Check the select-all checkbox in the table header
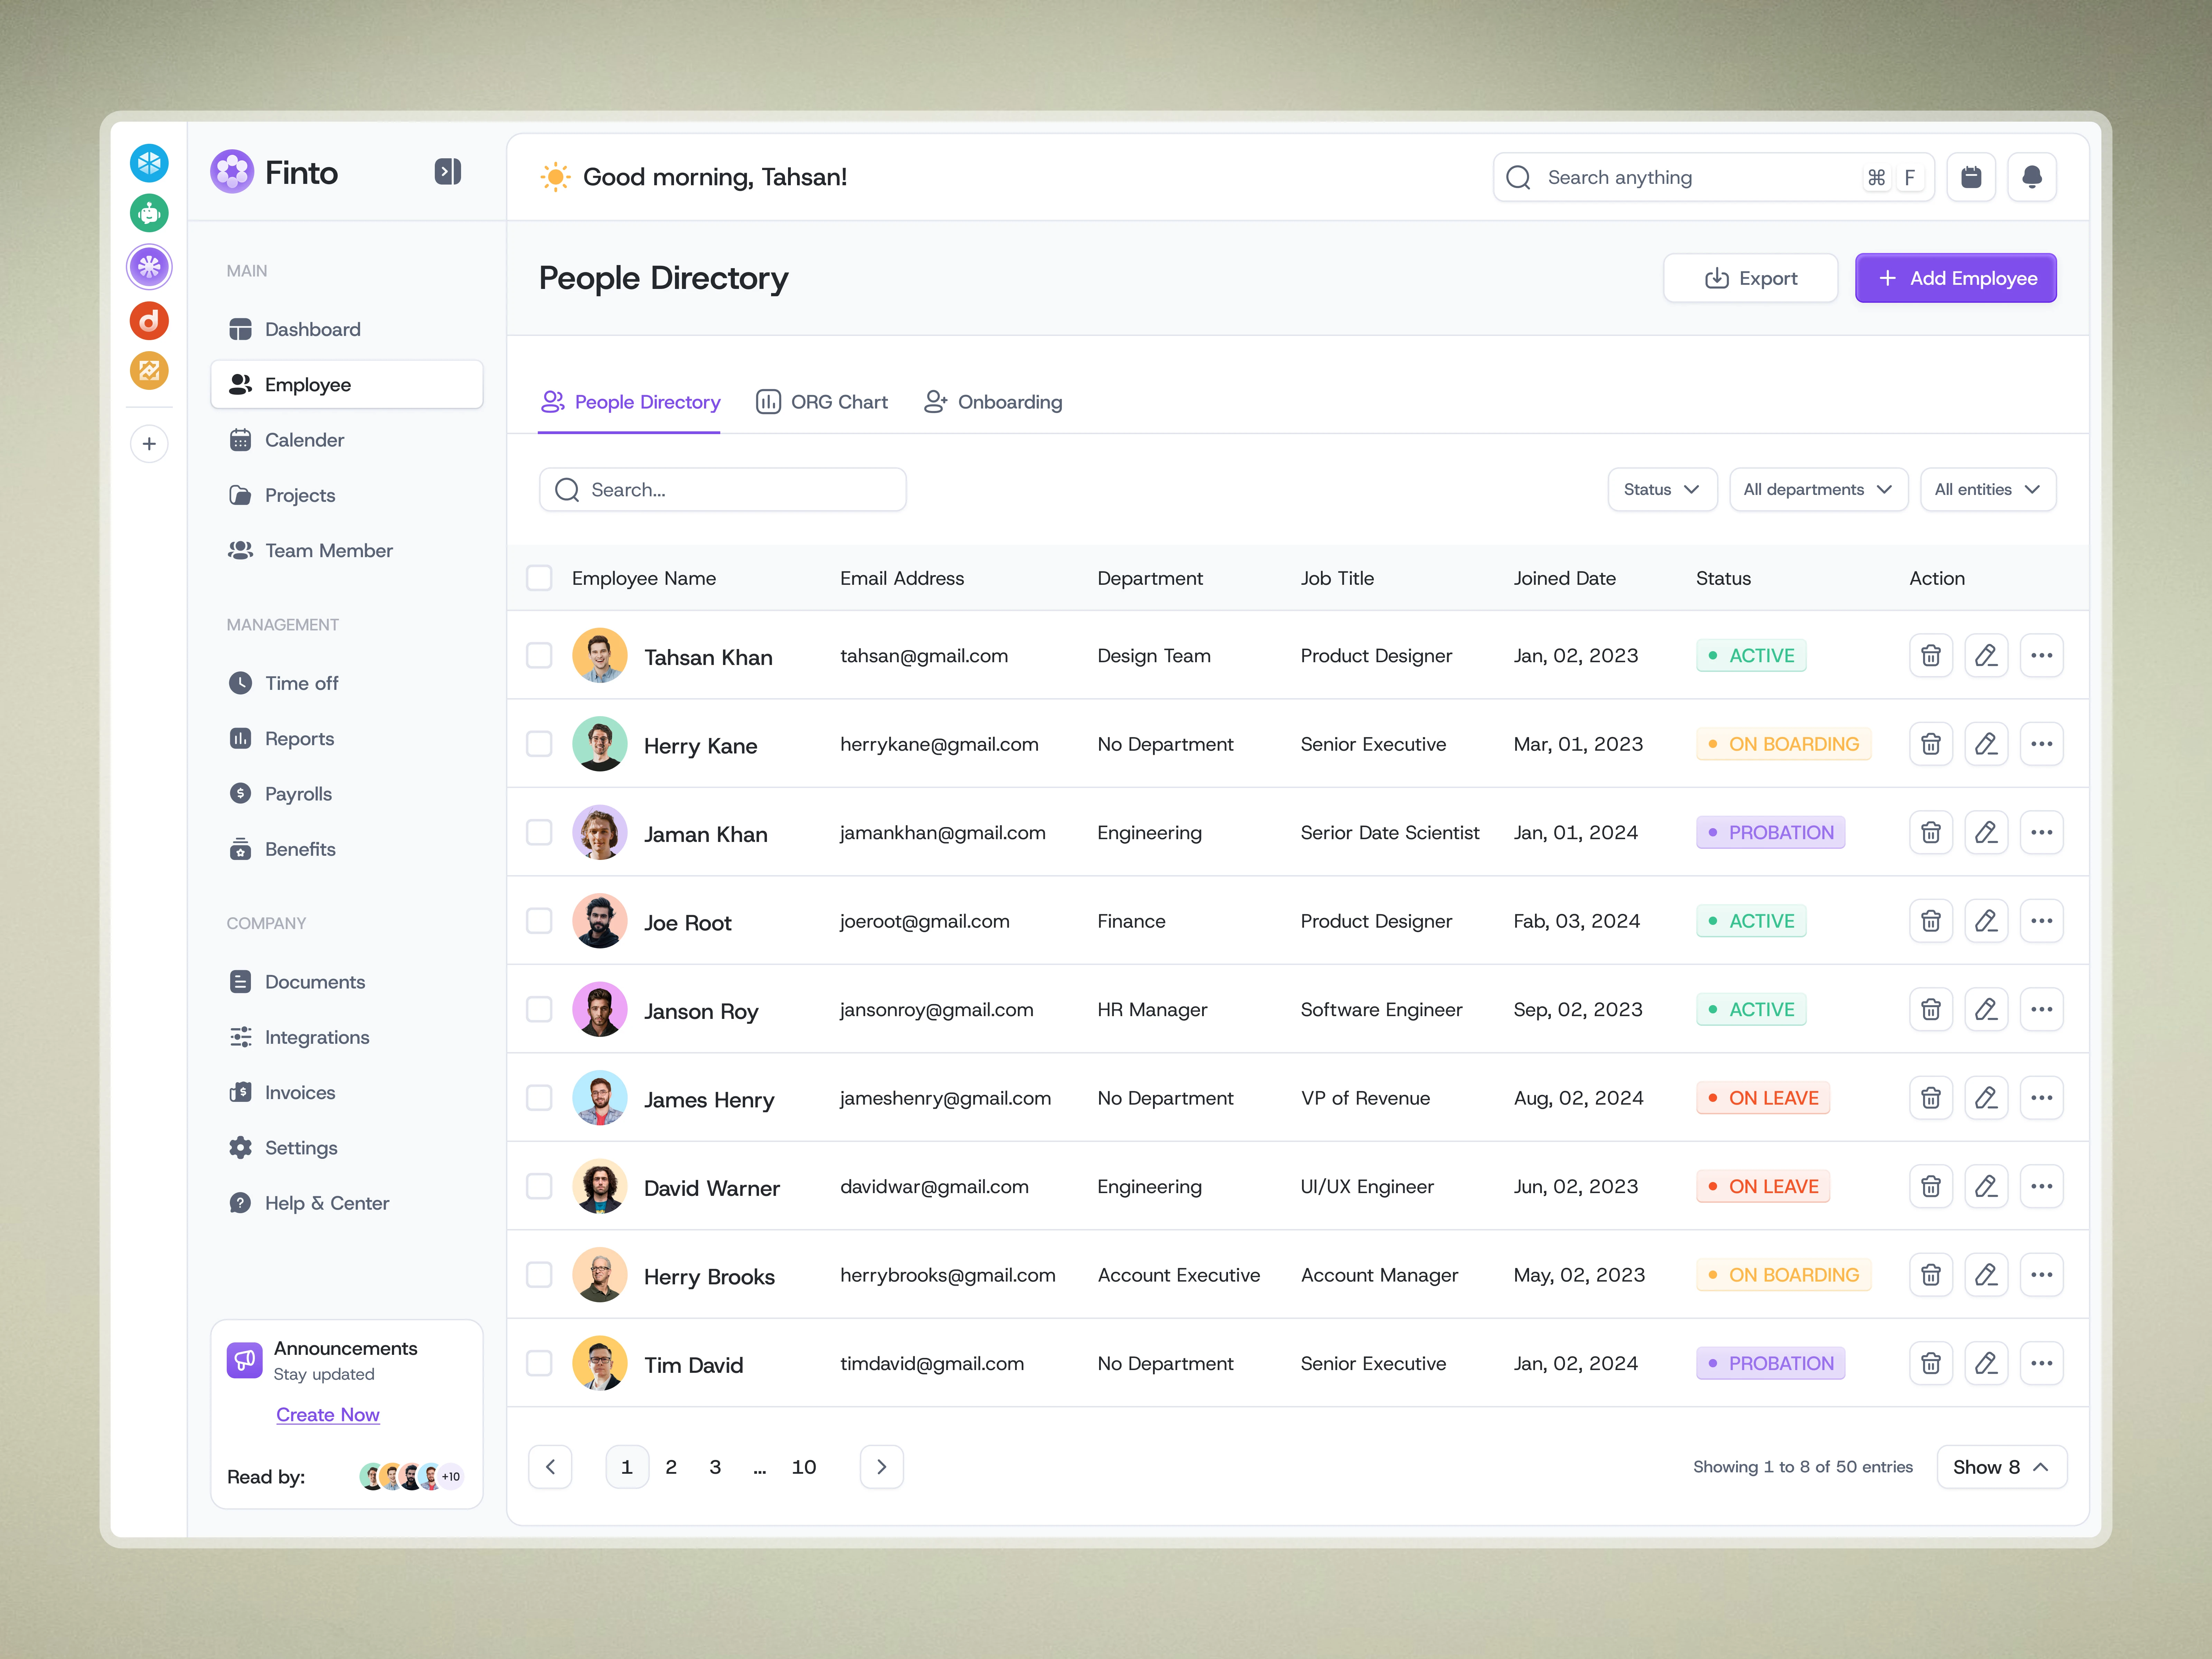Image resolution: width=2212 pixels, height=1659 pixels. pos(539,578)
